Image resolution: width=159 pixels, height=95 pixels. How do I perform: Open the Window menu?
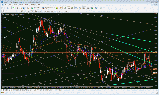point(33,5)
